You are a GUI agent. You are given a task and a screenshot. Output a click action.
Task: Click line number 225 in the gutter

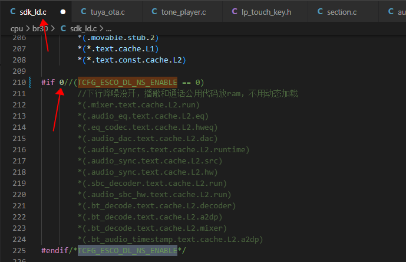[19, 251]
